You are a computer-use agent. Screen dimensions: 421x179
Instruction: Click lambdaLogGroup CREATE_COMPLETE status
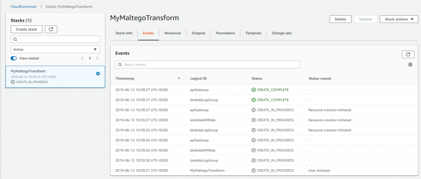coord(270,100)
